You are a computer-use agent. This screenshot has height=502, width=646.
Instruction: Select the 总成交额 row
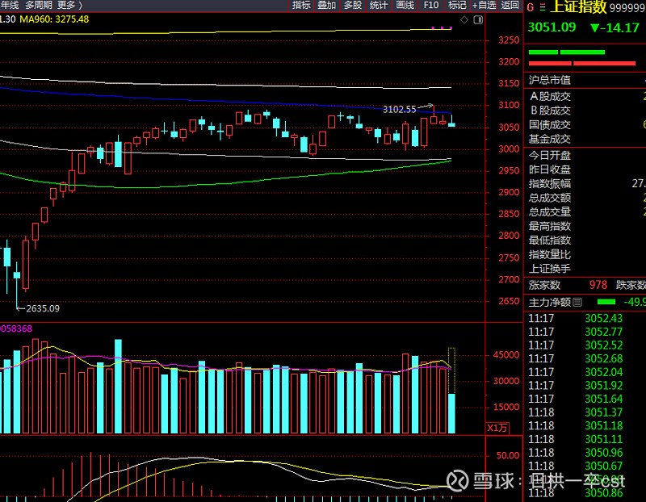pos(585,198)
